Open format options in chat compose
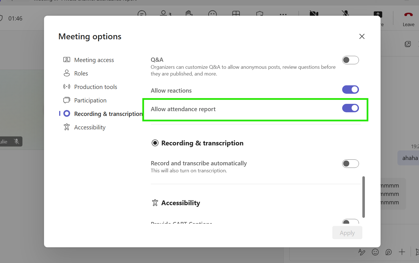Screen dimensions: 419x263 coord(362,252)
